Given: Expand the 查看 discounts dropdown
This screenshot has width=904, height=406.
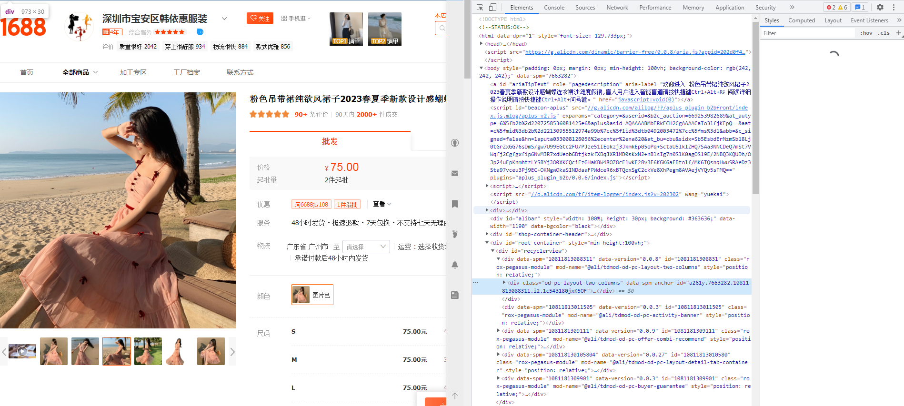Looking at the screenshot, I should 382,204.
